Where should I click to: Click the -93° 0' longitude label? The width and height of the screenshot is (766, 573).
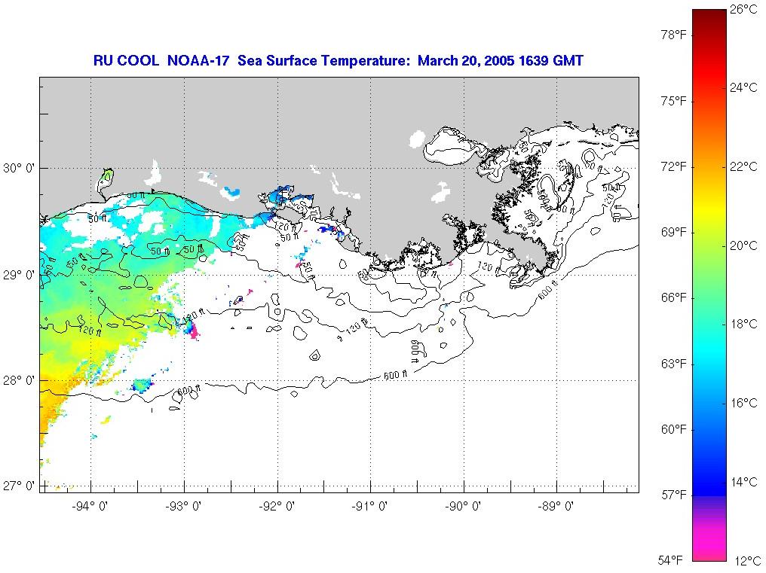183,506
